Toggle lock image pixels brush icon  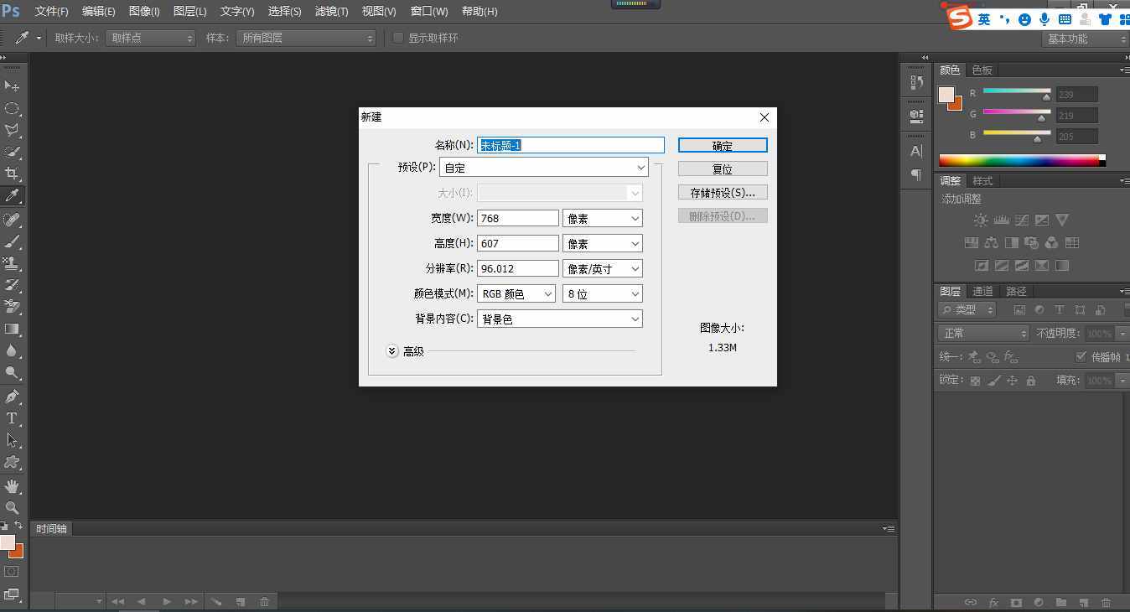point(993,381)
